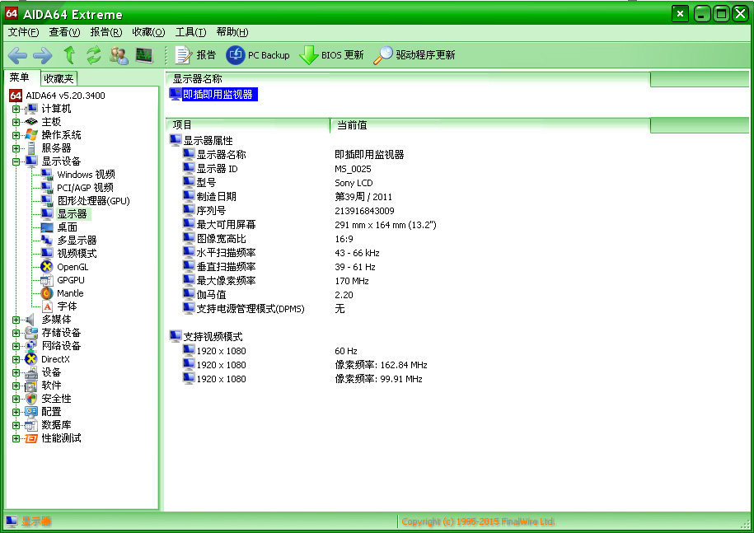Open the 工具(T) menu
This screenshot has width=754, height=533.
click(x=191, y=32)
